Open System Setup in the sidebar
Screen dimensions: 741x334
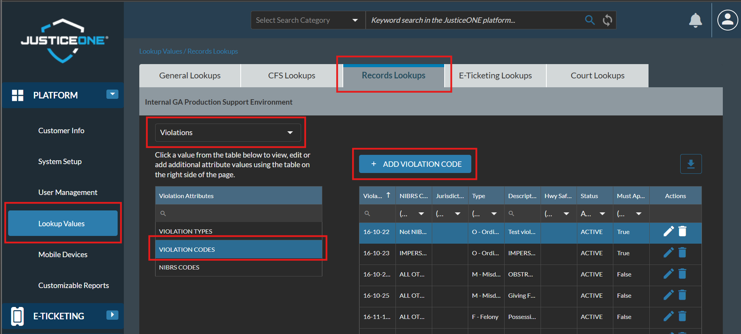(x=60, y=161)
